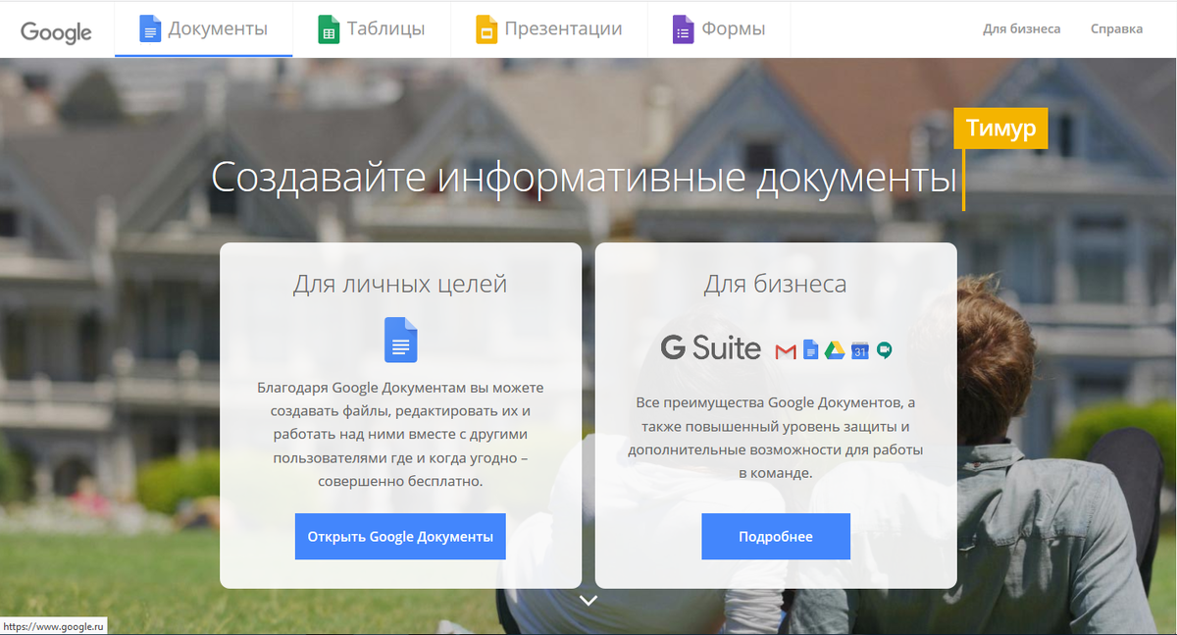The width and height of the screenshot is (1177, 635).
Task: Click the Подробнее button
Action: click(x=776, y=537)
